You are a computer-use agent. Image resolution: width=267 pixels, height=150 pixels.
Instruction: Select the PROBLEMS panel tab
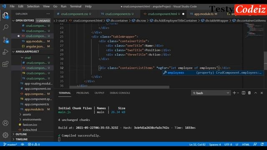[83, 93]
